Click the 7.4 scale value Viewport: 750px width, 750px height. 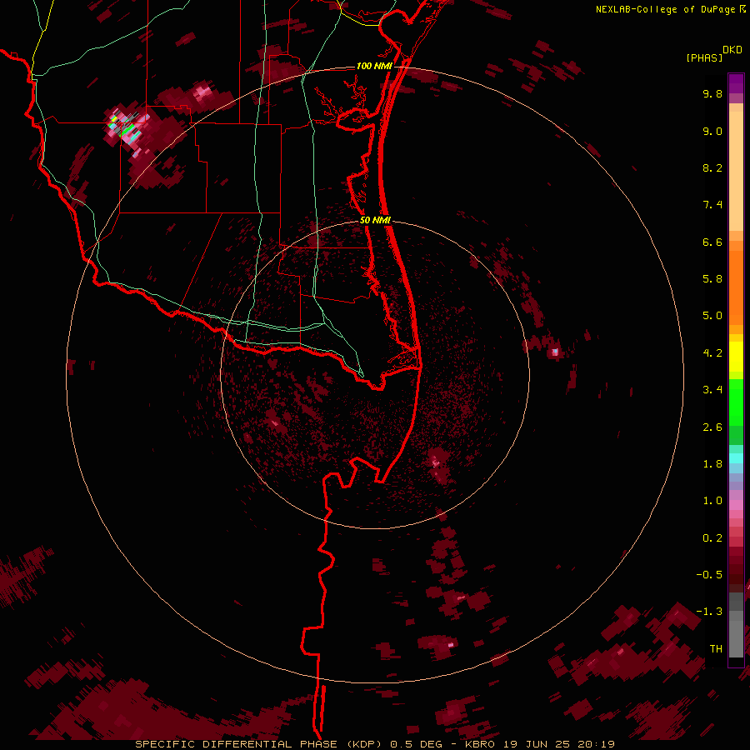(712, 205)
